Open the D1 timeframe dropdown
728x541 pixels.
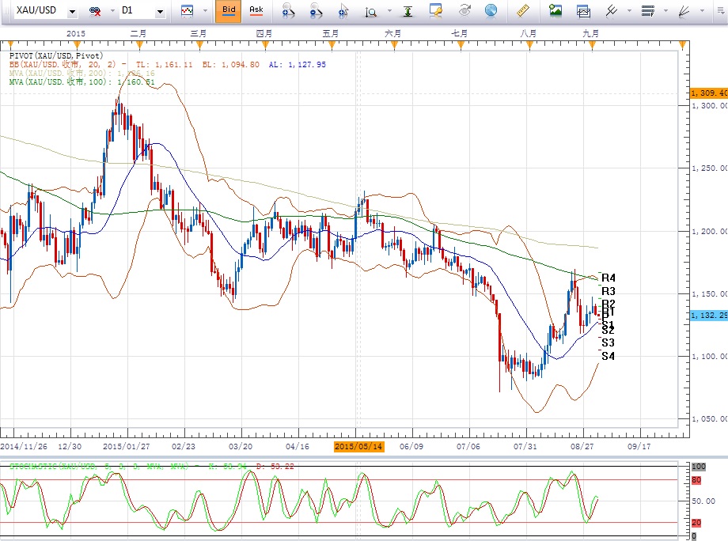(x=159, y=12)
